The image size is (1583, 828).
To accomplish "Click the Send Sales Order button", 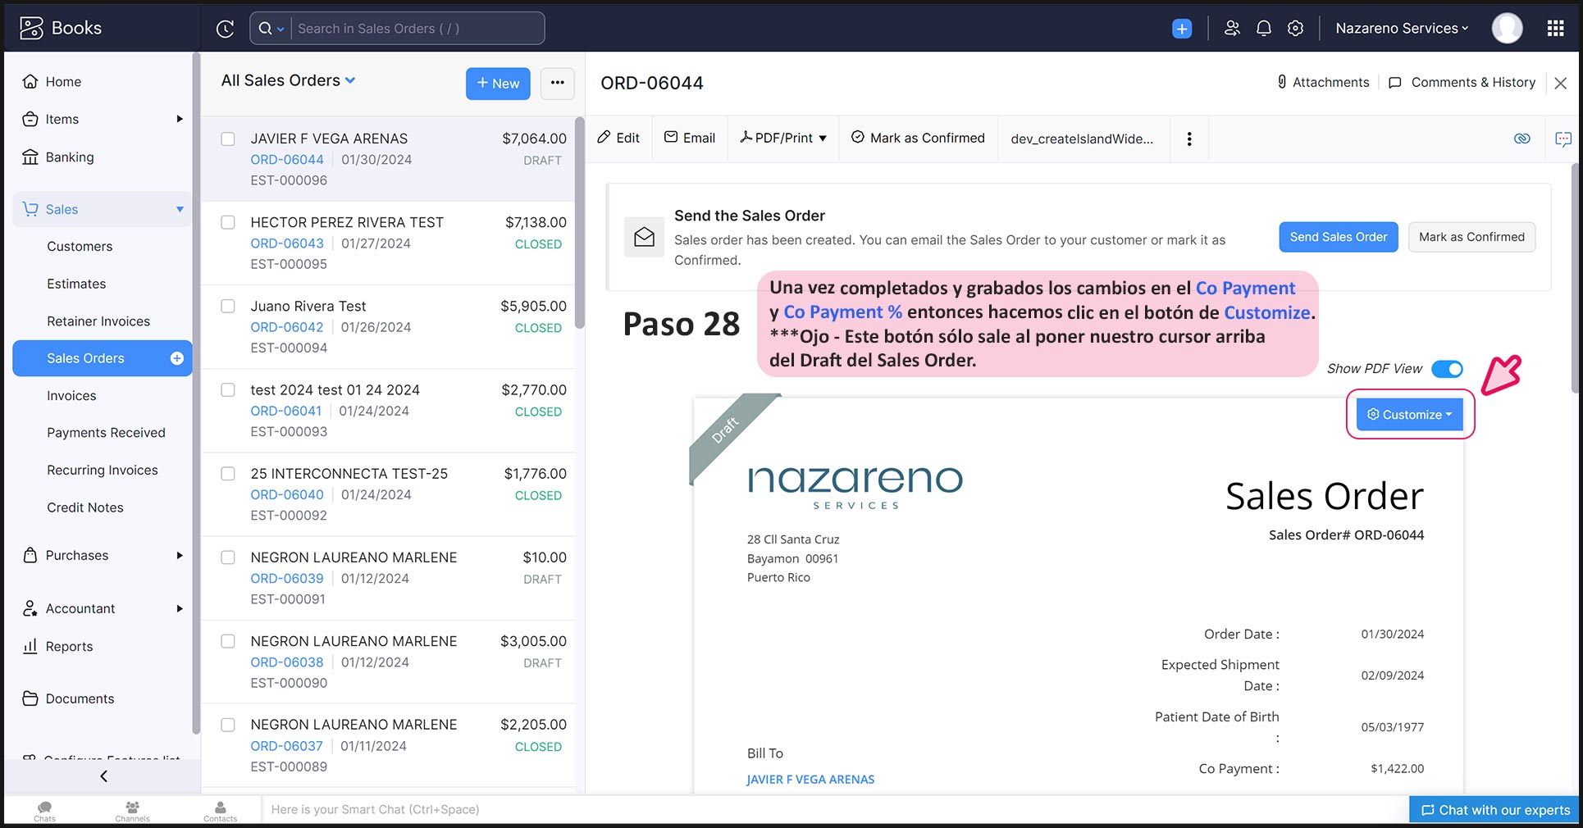I will 1338,237.
